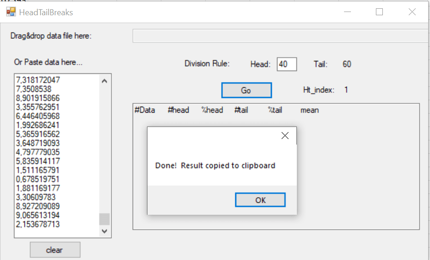The image size is (430, 260).
Task: Click the #Data column header in results
Action: pyautogui.click(x=145, y=110)
